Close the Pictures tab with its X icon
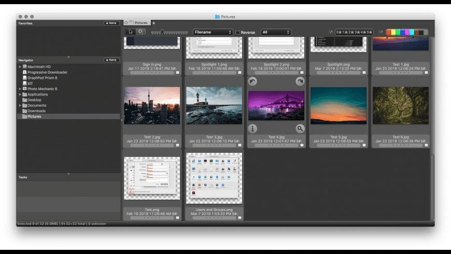This screenshot has height=254, width=451. click(x=126, y=23)
